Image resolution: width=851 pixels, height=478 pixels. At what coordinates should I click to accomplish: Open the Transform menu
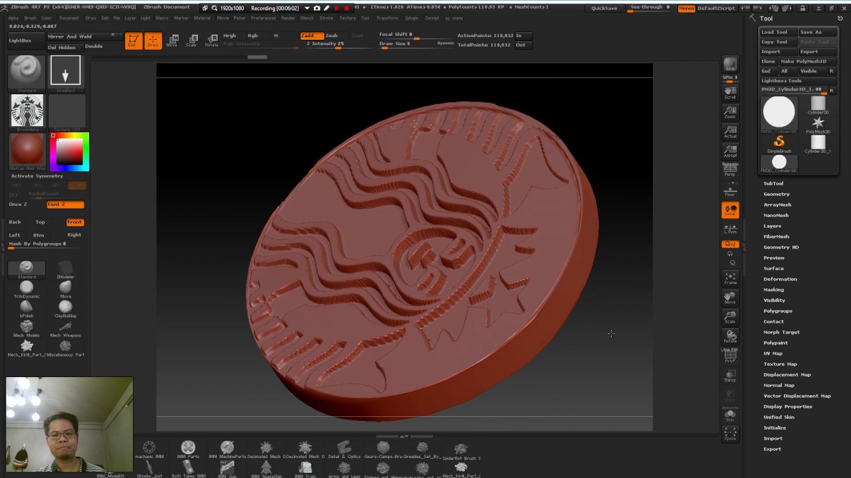click(387, 18)
